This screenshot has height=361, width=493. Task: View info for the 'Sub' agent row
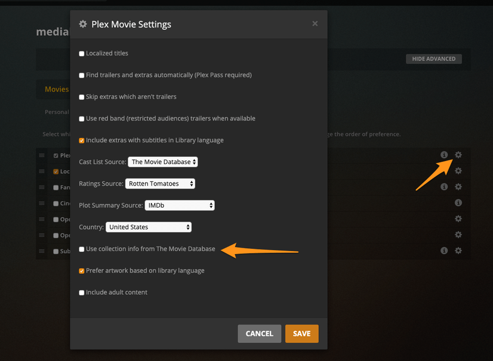(x=444, y=251)
